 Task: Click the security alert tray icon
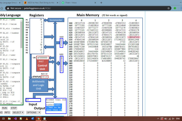[162, 119]
